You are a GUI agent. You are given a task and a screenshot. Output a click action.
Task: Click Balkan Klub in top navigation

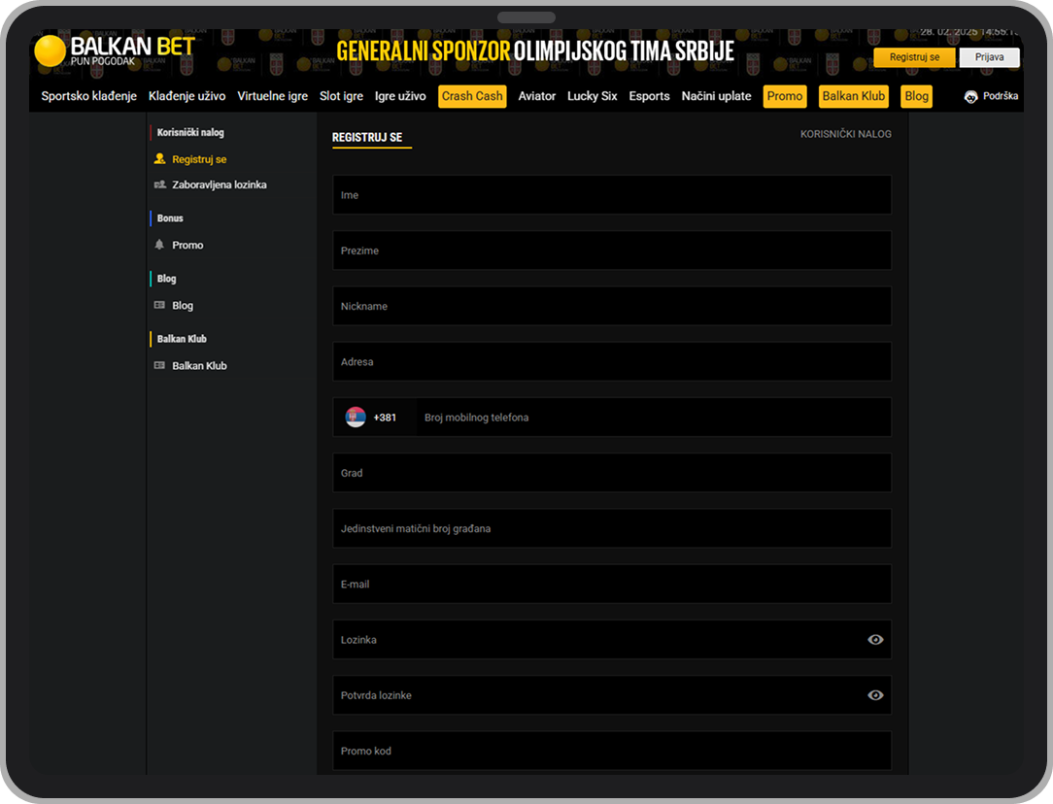coord(854,96)
